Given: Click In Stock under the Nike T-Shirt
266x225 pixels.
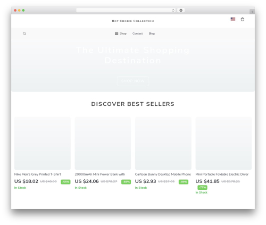Looking at the screenshot, I should point(20,188).
